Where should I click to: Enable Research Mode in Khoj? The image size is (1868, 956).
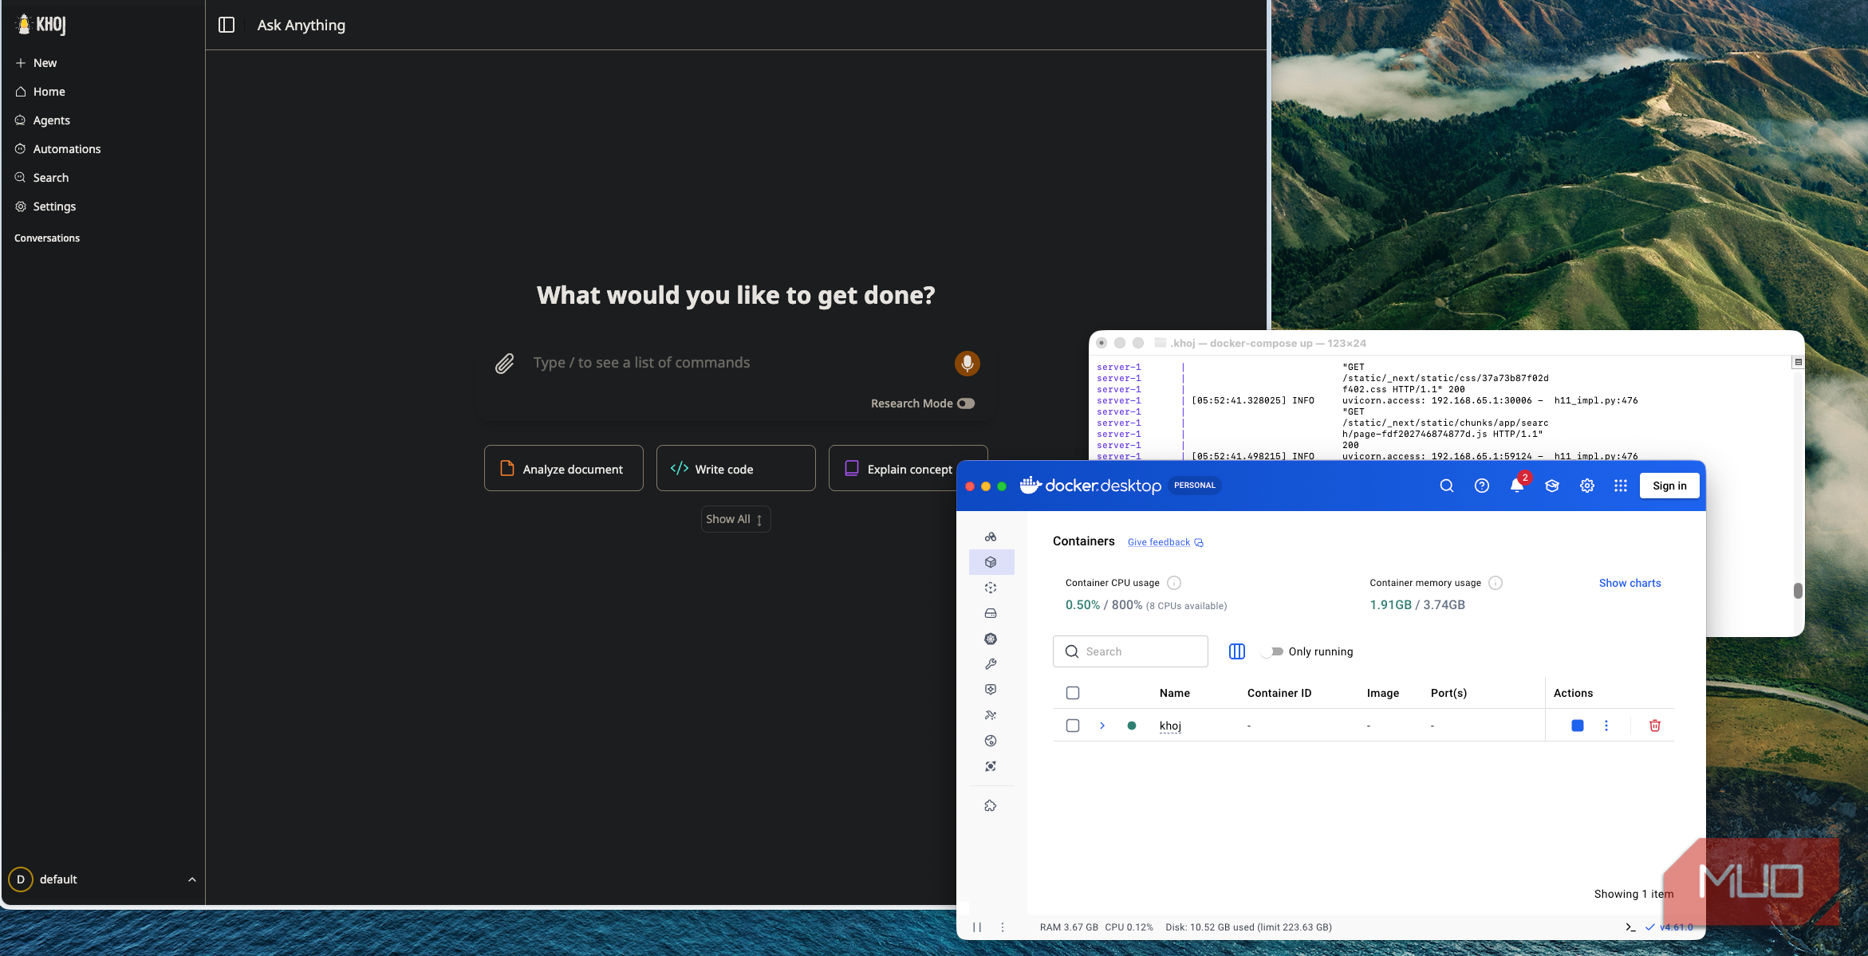coord(966,403)
